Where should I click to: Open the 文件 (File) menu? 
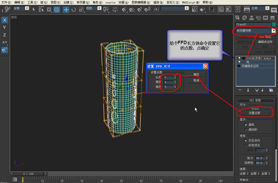click(6, 2)
